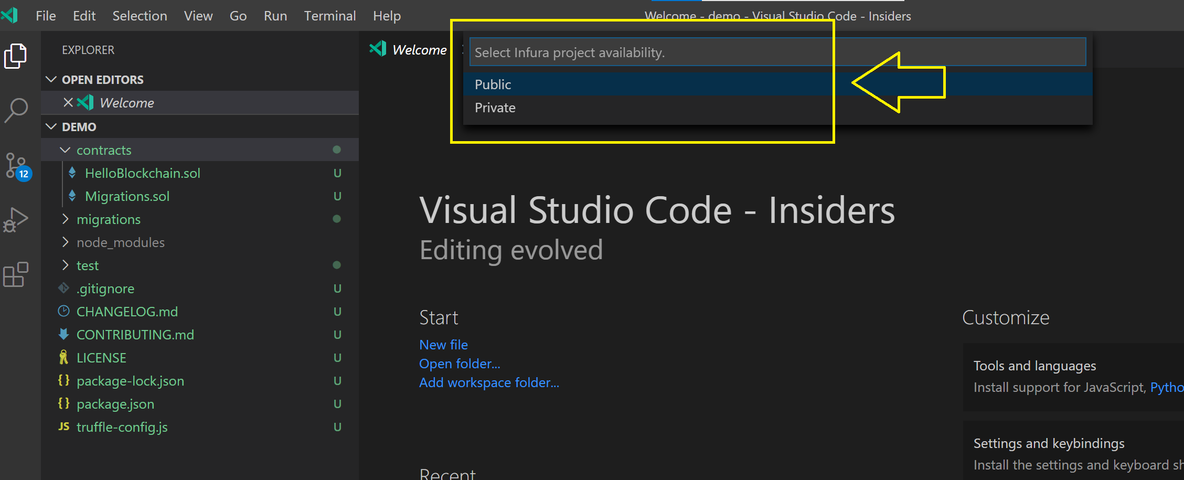Click the git icon beside .gitignore
Viewport: 1184px width, 480px height.
pyautogui.click(x=63, y=288)
